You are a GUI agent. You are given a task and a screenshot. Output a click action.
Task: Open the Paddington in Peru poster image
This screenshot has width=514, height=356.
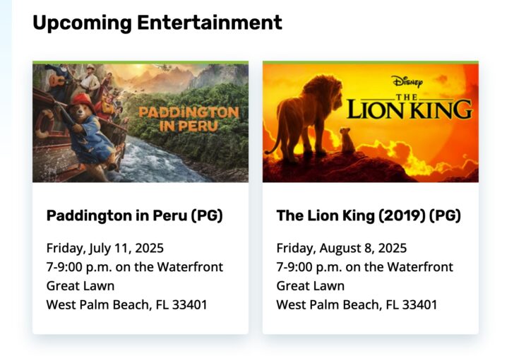coord(141,123)
